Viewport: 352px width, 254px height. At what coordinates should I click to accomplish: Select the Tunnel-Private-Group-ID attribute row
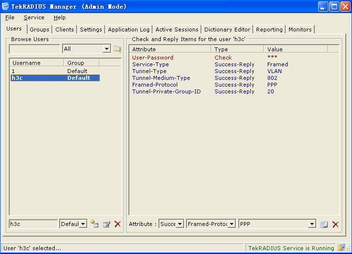click(x=229, y=91)
